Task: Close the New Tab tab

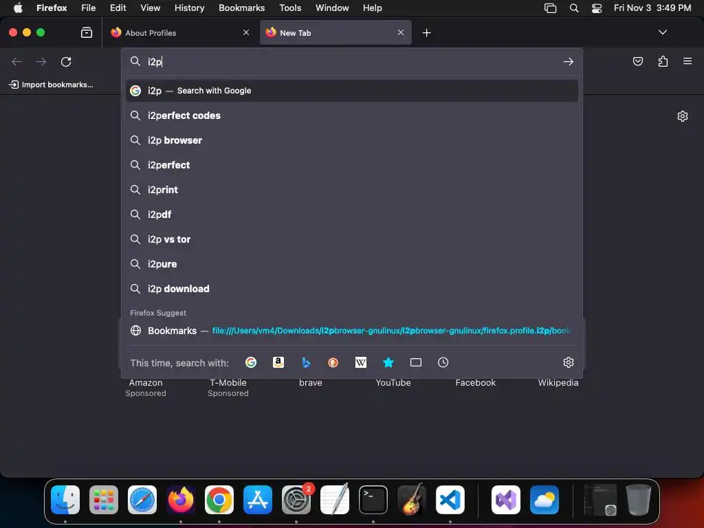Action: pos(401,32)
